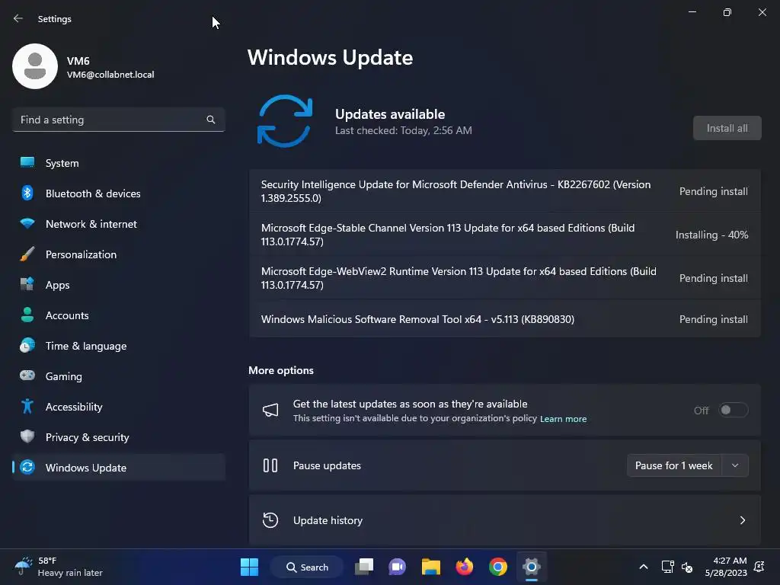This screenshot has height=585, width=780.
Task: Open Personalization settings
Action: pos(118,254)
